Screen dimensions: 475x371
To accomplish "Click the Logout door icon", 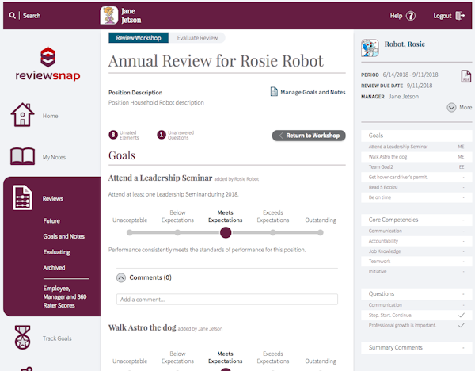I will 460,16.
